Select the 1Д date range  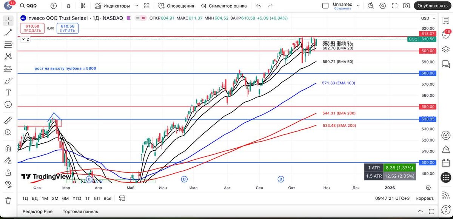tap(25, 198)
